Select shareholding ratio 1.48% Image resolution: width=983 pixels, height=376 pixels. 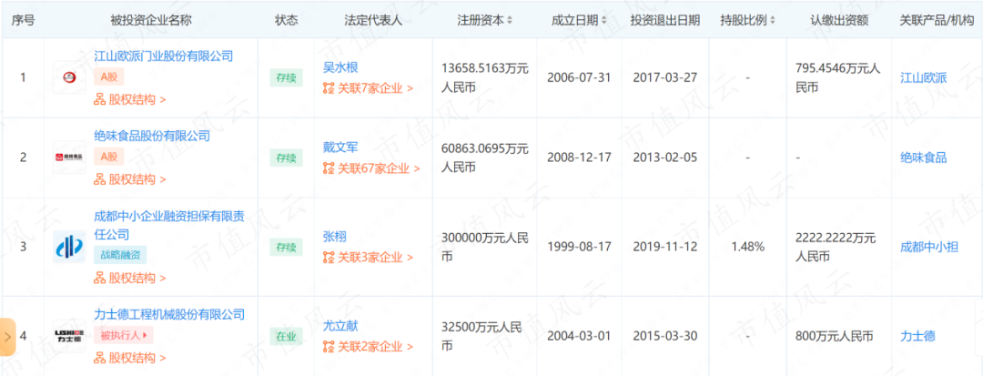[748, 247]
